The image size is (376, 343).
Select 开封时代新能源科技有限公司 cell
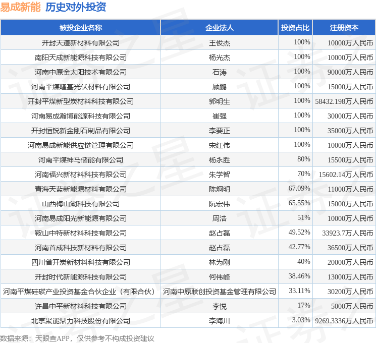point(81,277)
